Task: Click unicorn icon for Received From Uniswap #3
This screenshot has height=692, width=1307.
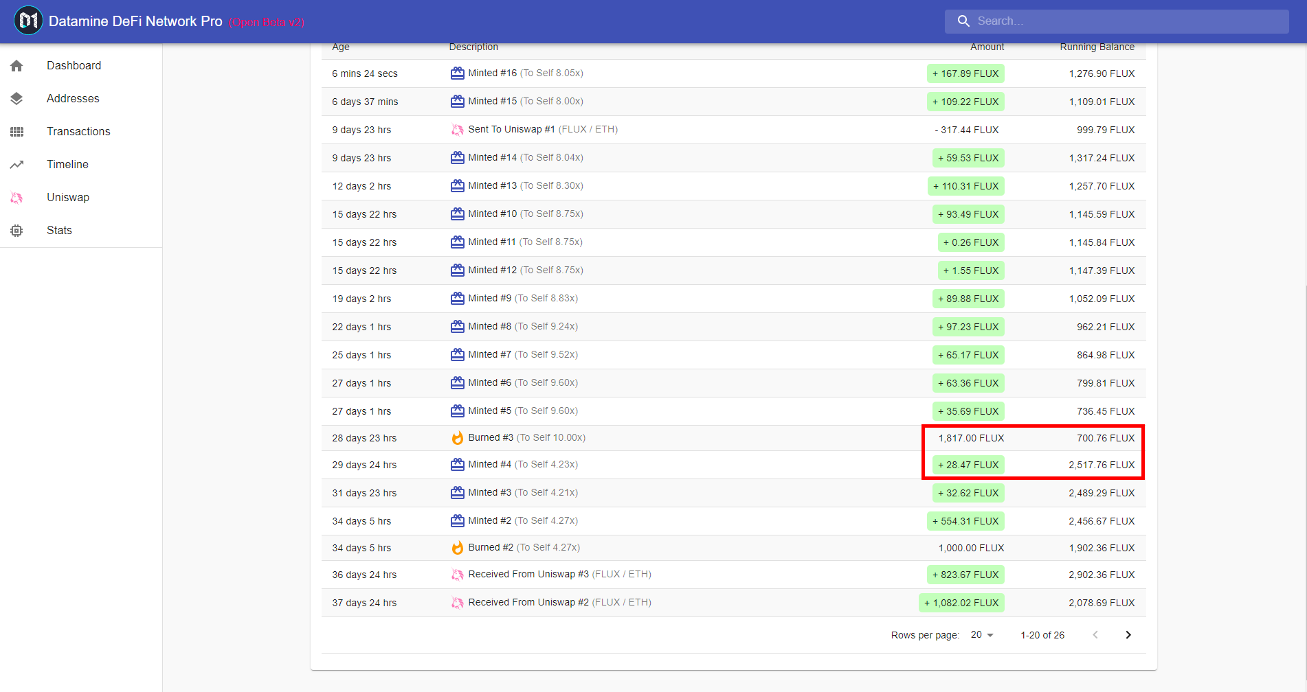Action: pyautogui.click(x=457, y=575)
